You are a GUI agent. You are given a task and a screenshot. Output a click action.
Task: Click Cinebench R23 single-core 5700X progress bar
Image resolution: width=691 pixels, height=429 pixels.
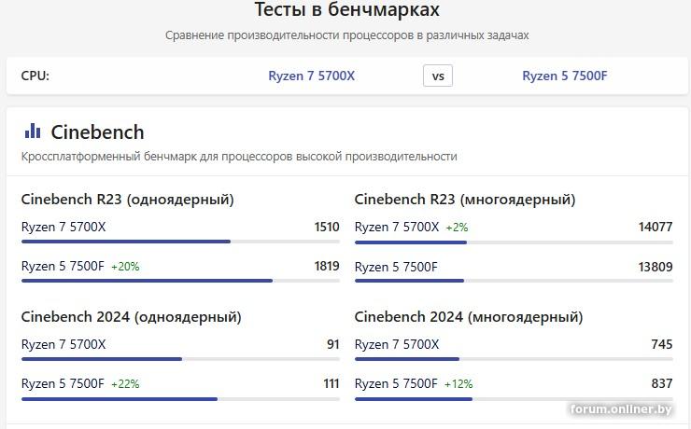pyautogui.click(x=180, y=242)
